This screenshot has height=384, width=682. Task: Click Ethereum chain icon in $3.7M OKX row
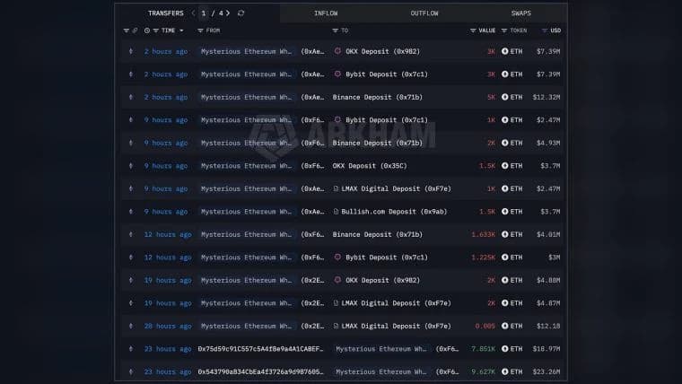[131, 166]
